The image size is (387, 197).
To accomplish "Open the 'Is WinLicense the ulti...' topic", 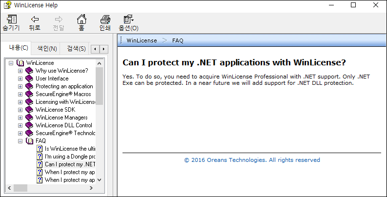I will [70, 149].
